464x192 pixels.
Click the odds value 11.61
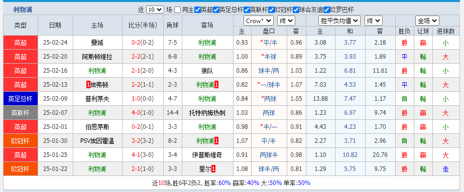tap(380, 71)
